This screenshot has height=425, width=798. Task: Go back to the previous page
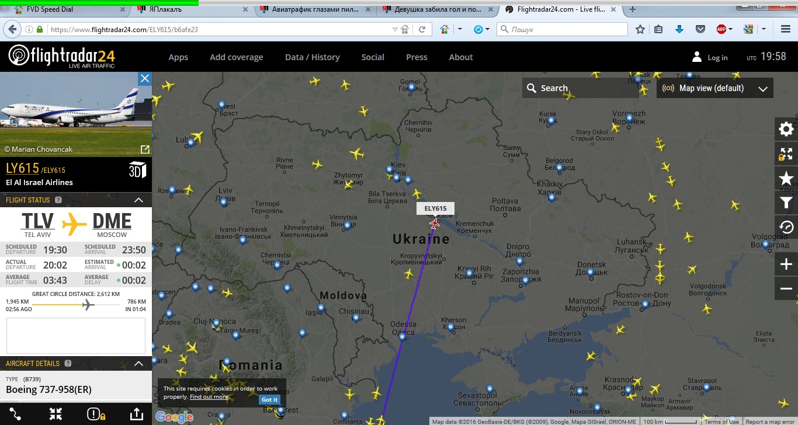[12, 29]
